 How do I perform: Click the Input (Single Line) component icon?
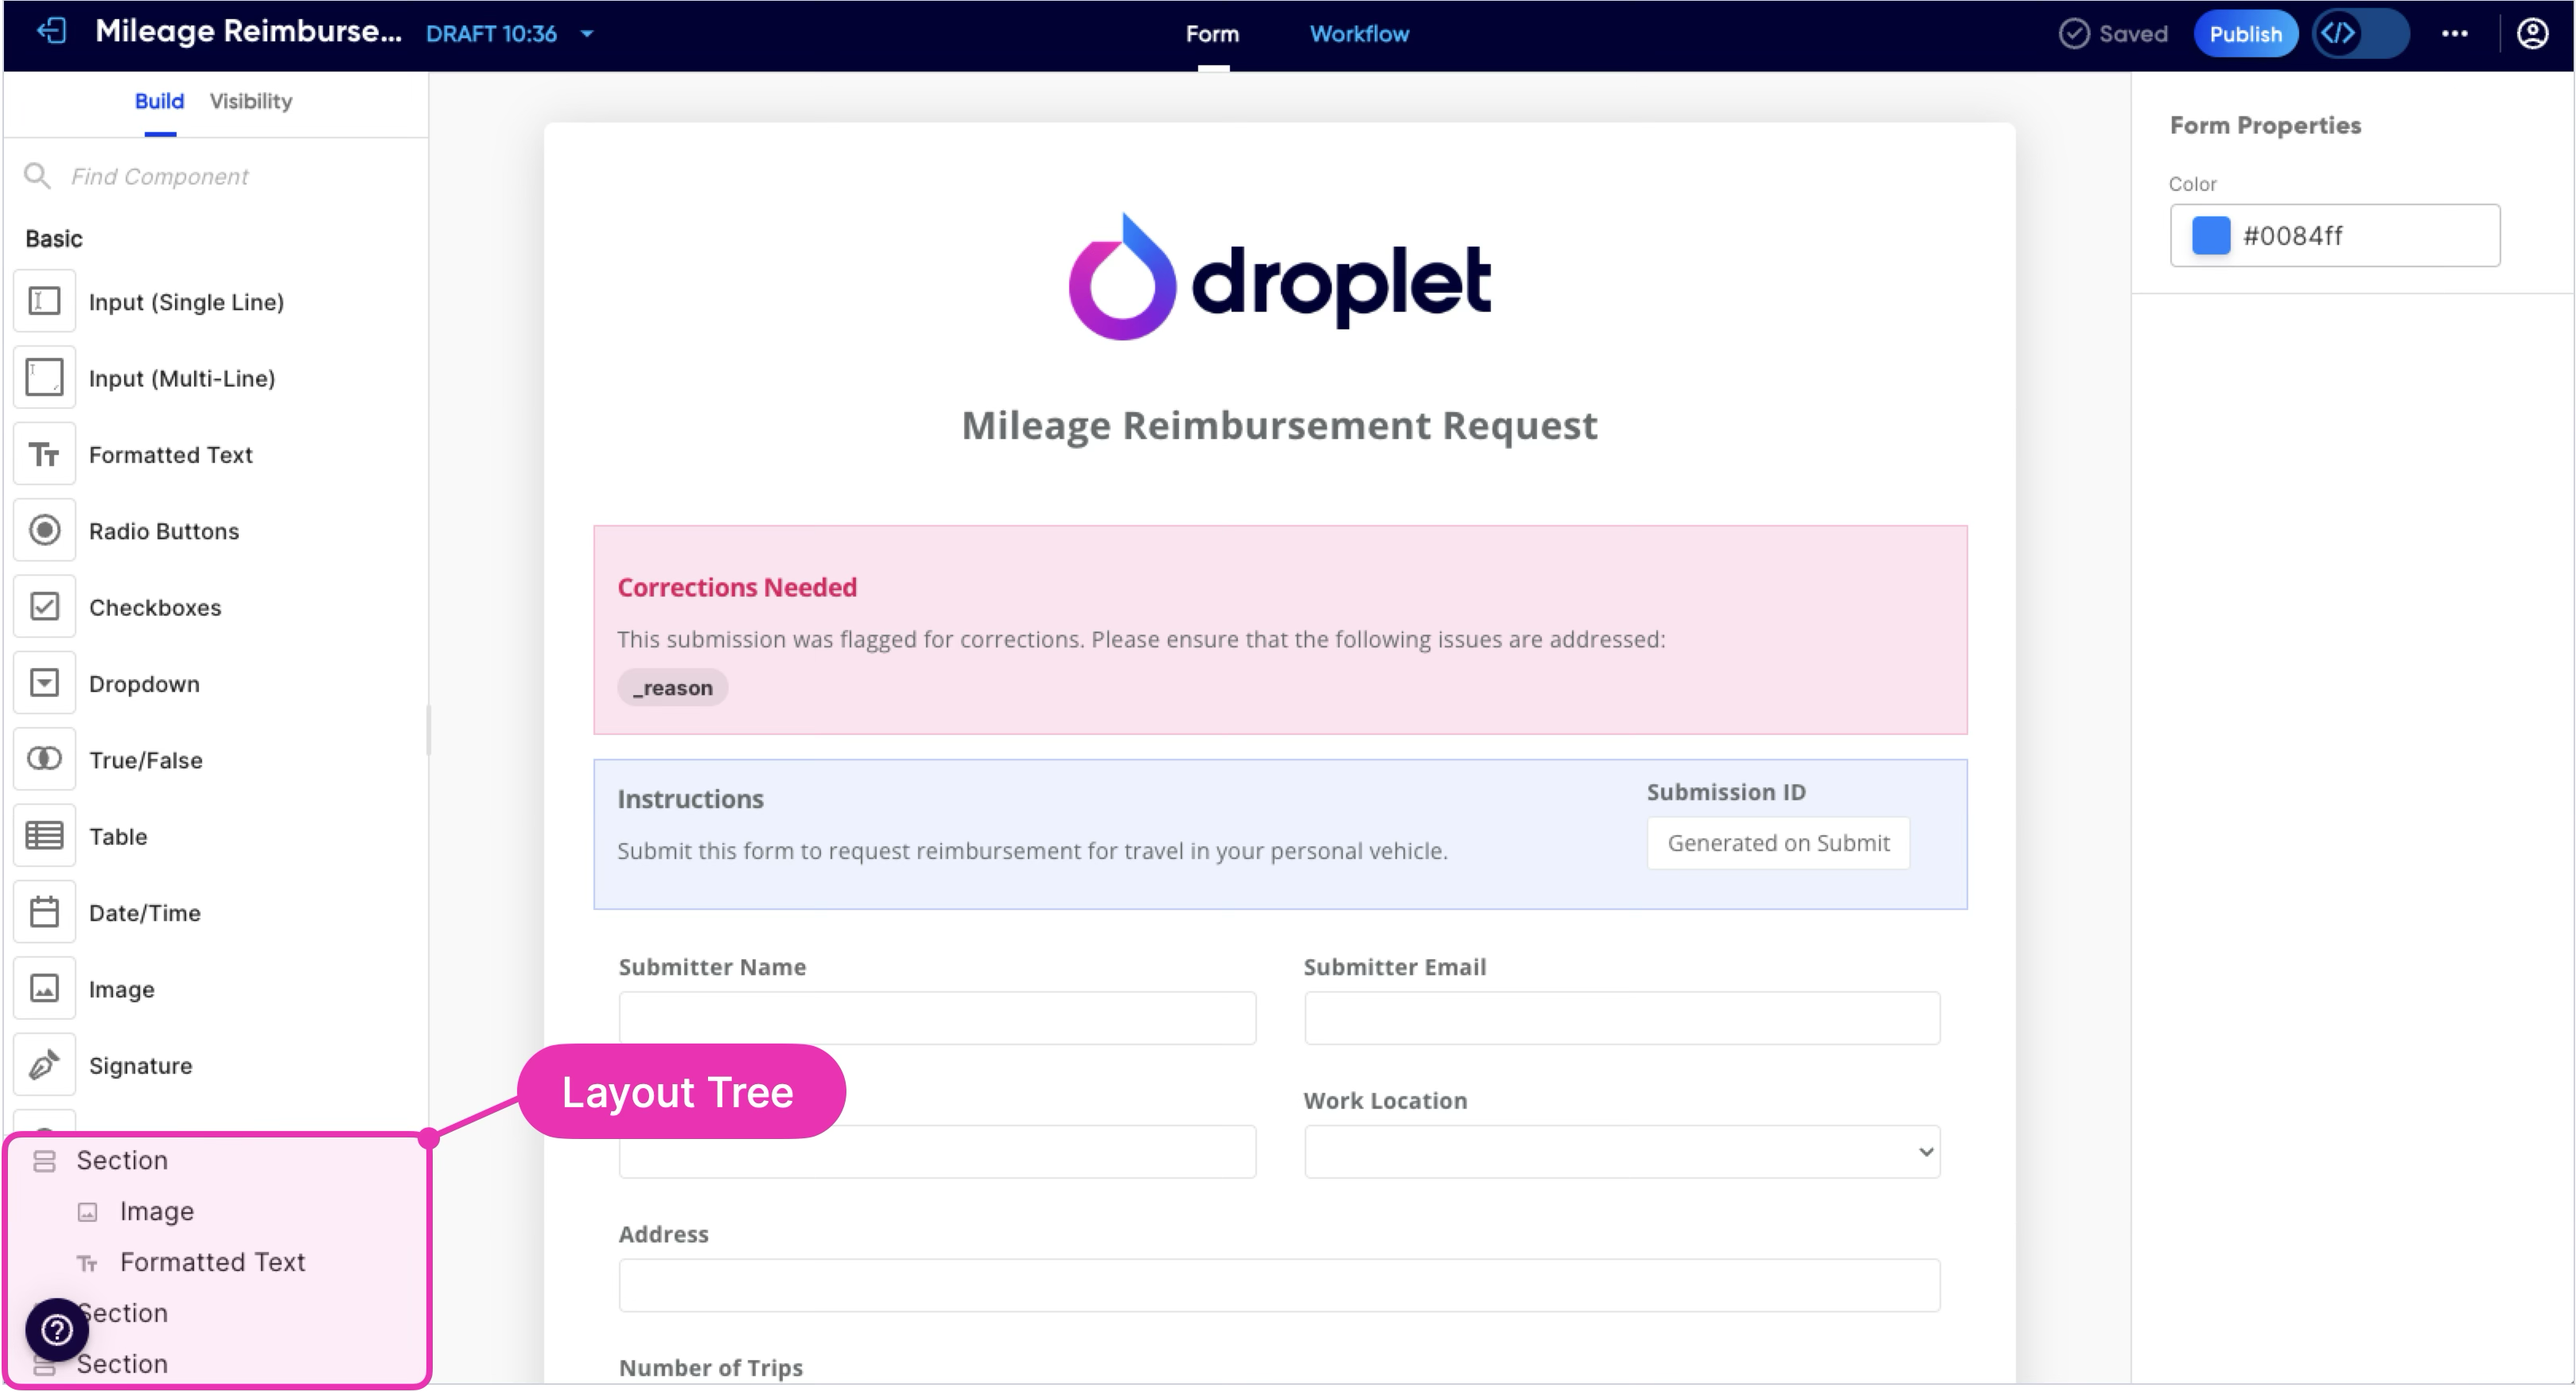point(44,301)
